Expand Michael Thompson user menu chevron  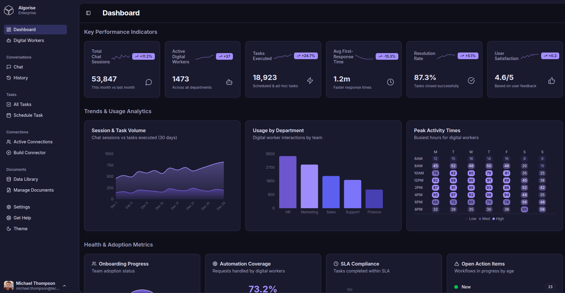[64, 286]
